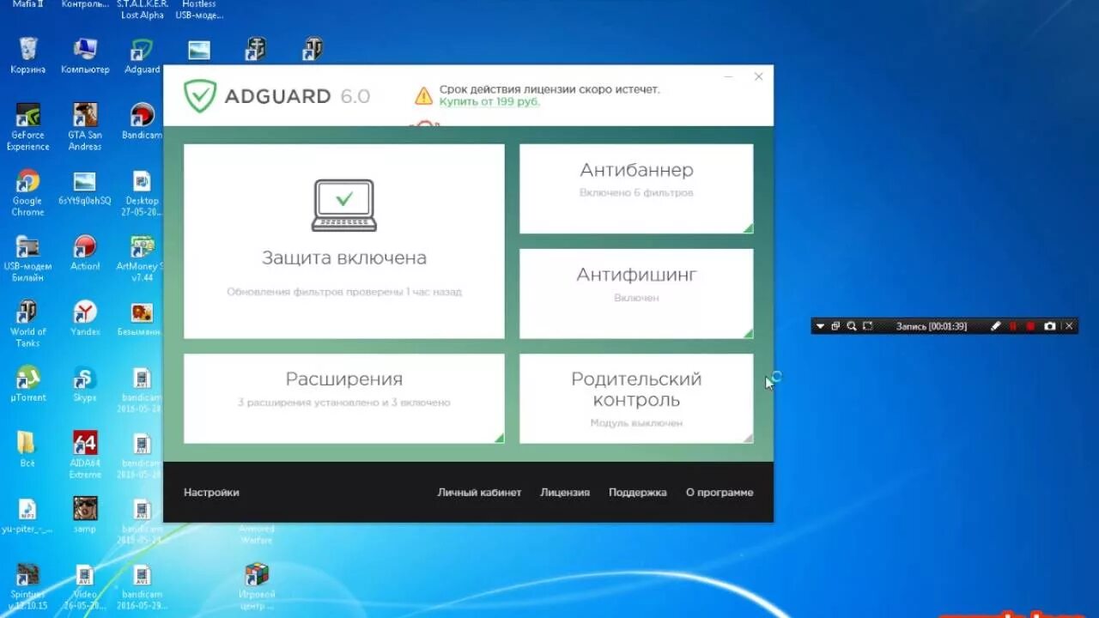This screenshot has width=1099, height=618.
Task: Select yu-piter MP3 file icon
Action: (28, 515)
